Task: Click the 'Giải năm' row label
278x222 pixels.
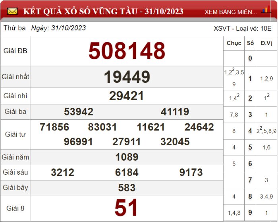Action: (x=15, y=157)
